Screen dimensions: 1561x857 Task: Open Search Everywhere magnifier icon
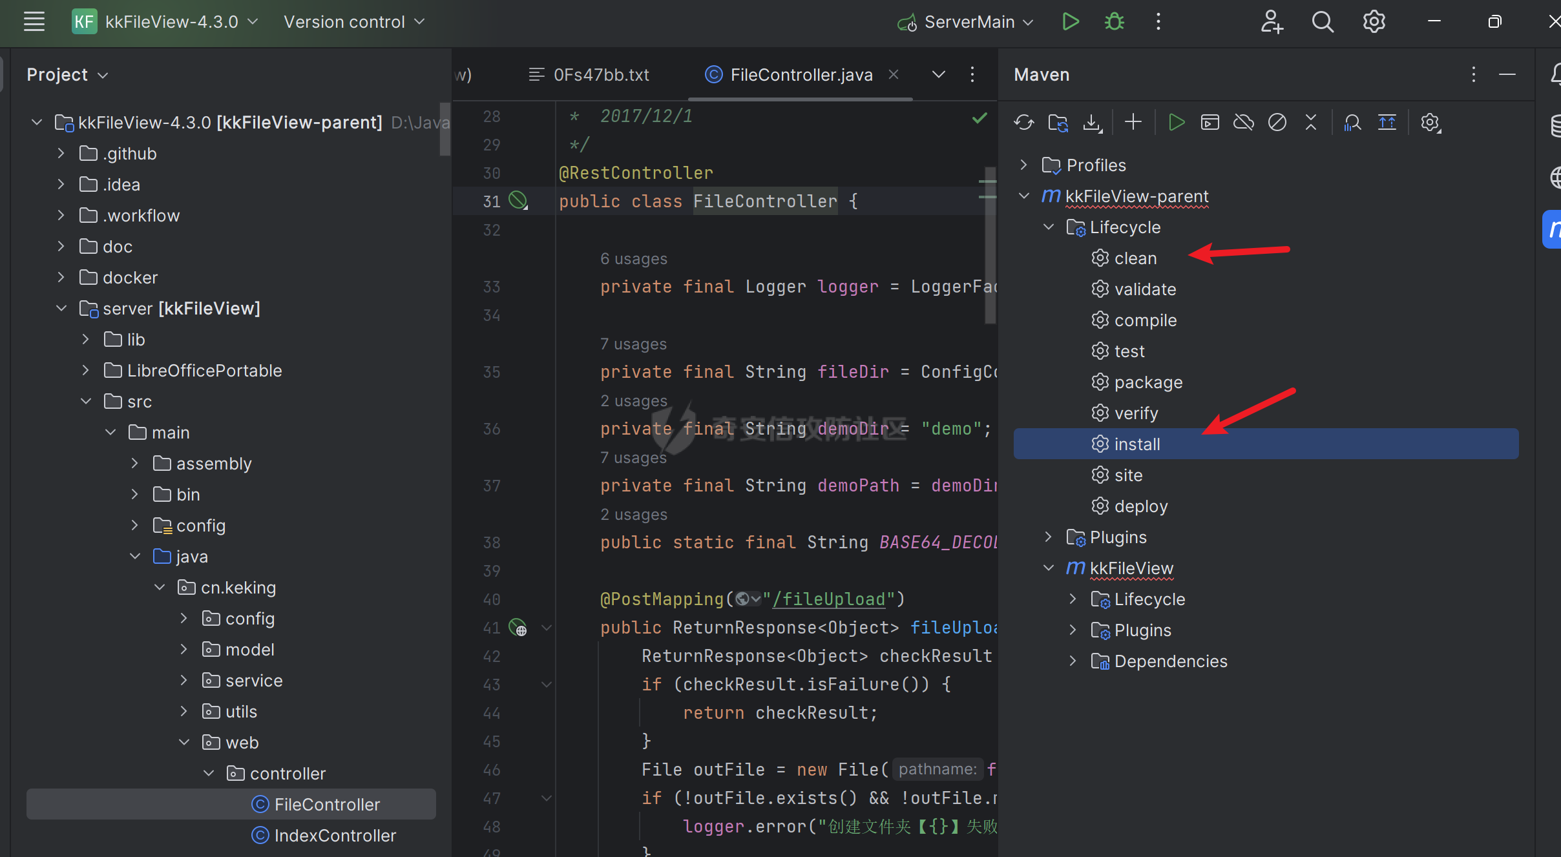tap(1323, 22)
